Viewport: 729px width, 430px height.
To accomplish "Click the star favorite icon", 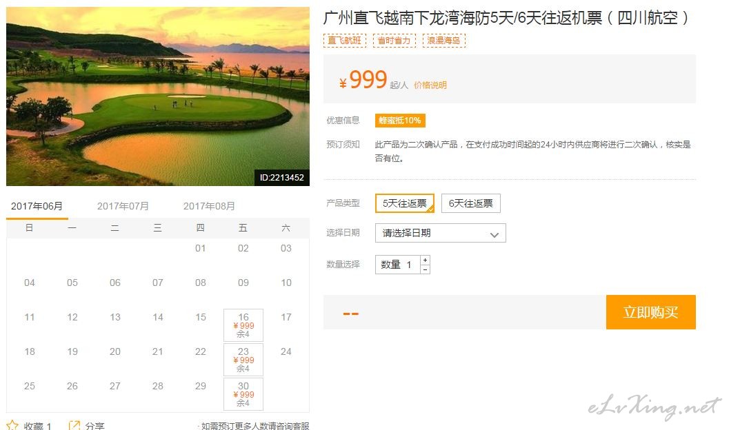I will point(12,425).
